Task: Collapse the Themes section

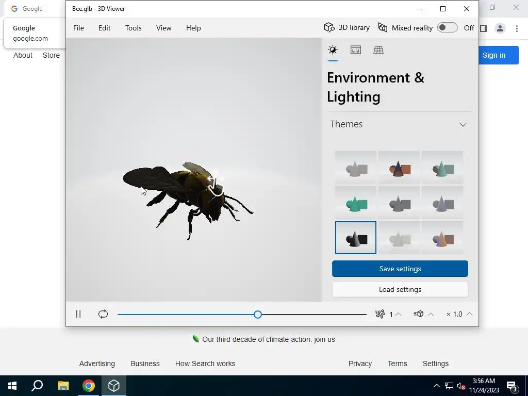Action: (x=463, y=125)
